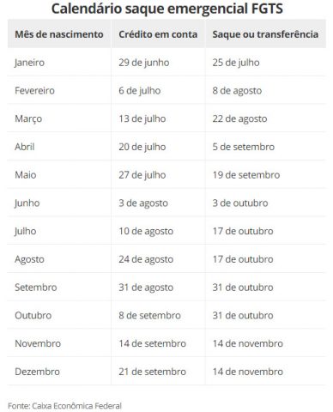Screen dimensions: 333x412
Task: Click the 5 de setembro cell
Action: [244, 147]
